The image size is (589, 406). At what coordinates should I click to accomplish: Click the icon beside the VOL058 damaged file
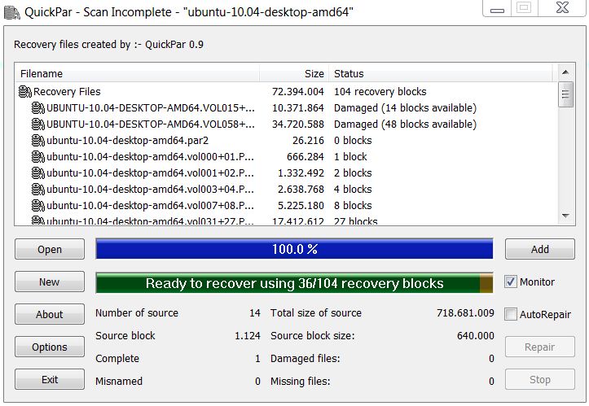(38, 124)
